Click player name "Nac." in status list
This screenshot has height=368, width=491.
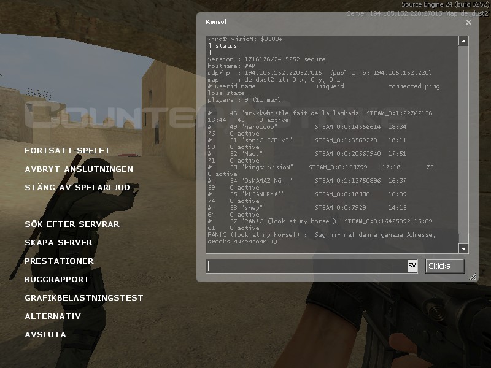[x=252, y=154]
